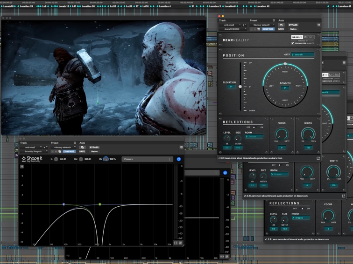Click the two-dot icon below Shape It meter
Screen dimensions: 353x264
point(176,243)
